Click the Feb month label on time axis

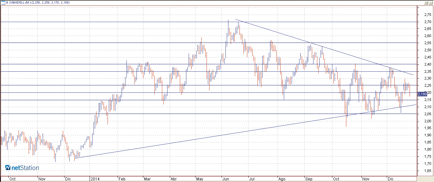122,179
